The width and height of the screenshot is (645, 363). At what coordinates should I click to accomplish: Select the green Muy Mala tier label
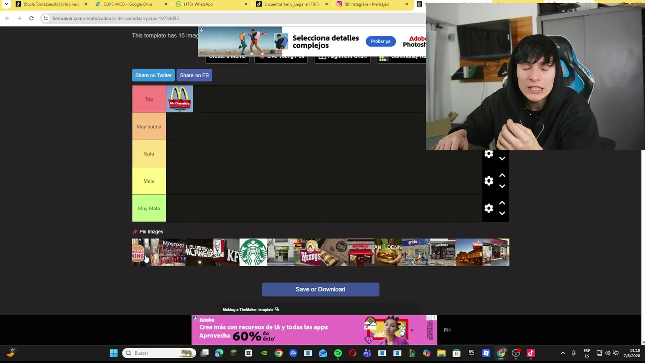click(149, 208)
